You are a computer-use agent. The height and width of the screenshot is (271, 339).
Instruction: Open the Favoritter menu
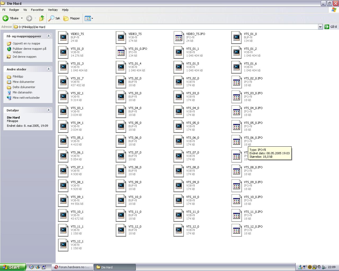37,10
